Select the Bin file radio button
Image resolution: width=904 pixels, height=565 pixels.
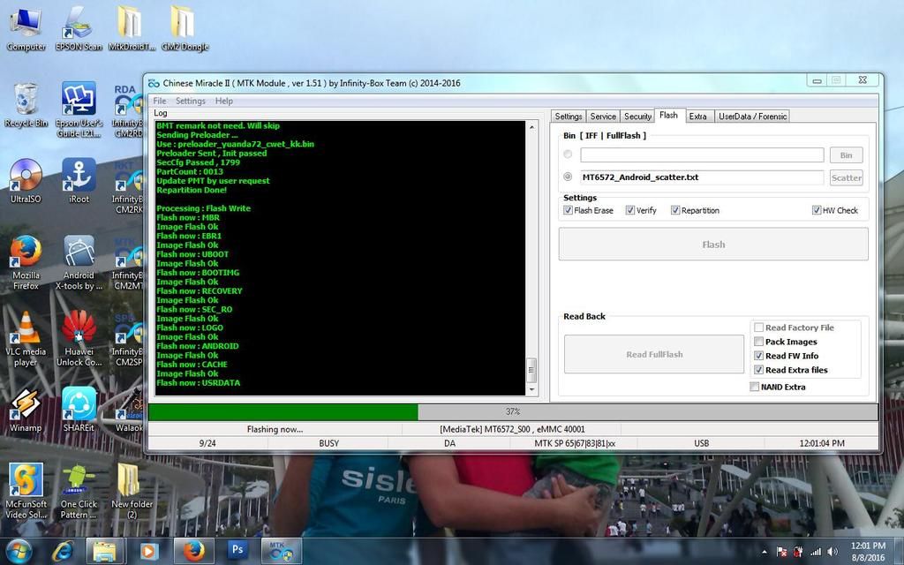pyautogui.click(x=568, y=154)
